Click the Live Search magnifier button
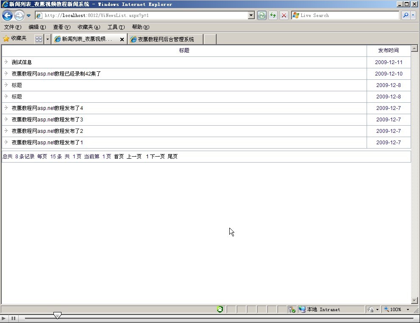420x323 pixels. click(x=406, y=16)
